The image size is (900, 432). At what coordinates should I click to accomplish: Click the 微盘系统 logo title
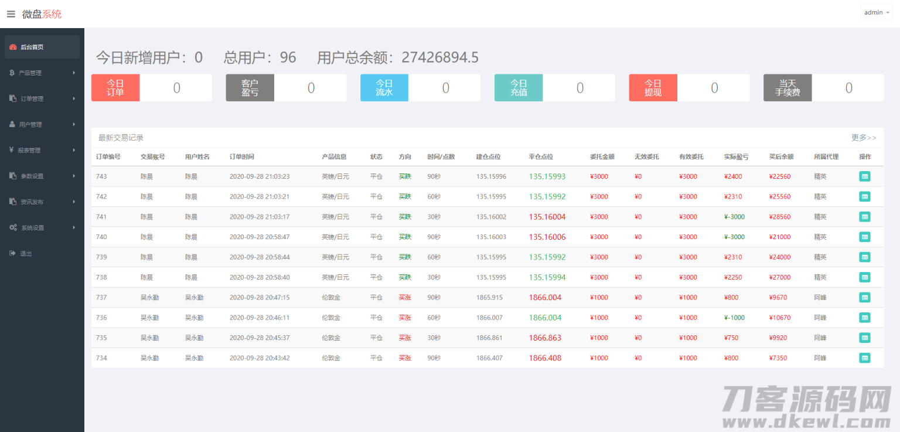pos(42,14)
